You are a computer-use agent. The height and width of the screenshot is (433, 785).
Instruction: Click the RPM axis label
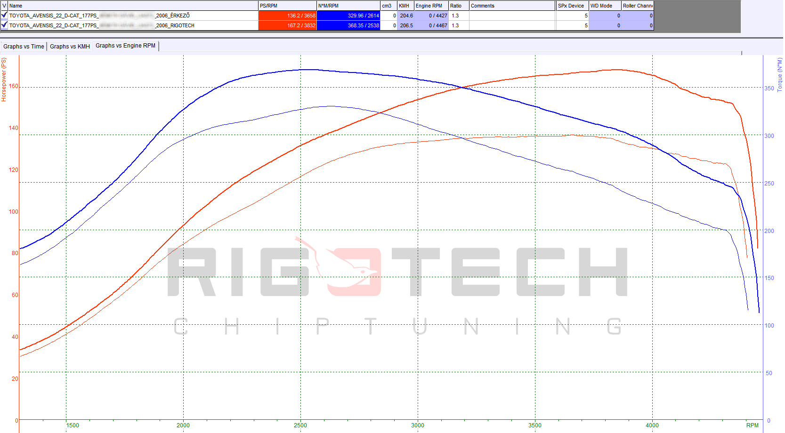(x=753, y=425)
